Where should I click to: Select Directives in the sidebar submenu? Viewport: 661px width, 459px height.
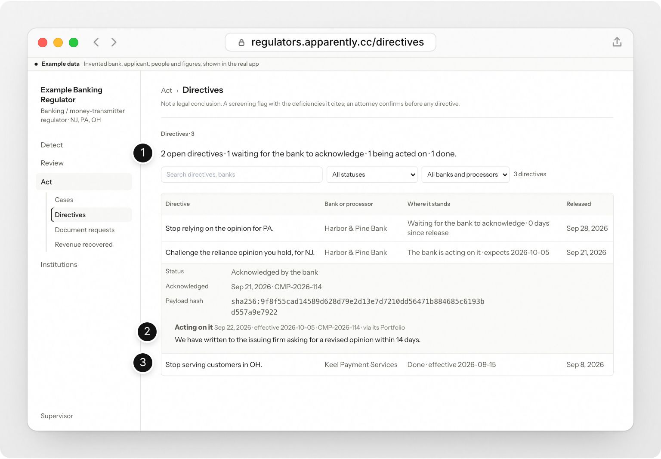click(91, 215)
